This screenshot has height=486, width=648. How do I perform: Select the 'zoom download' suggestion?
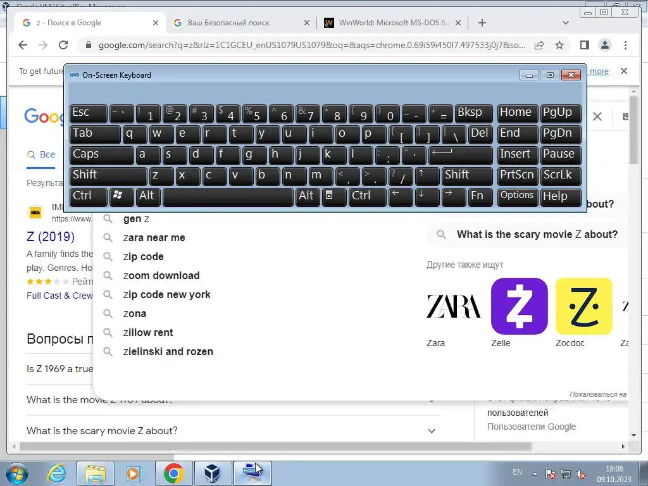tap(161, 276)
